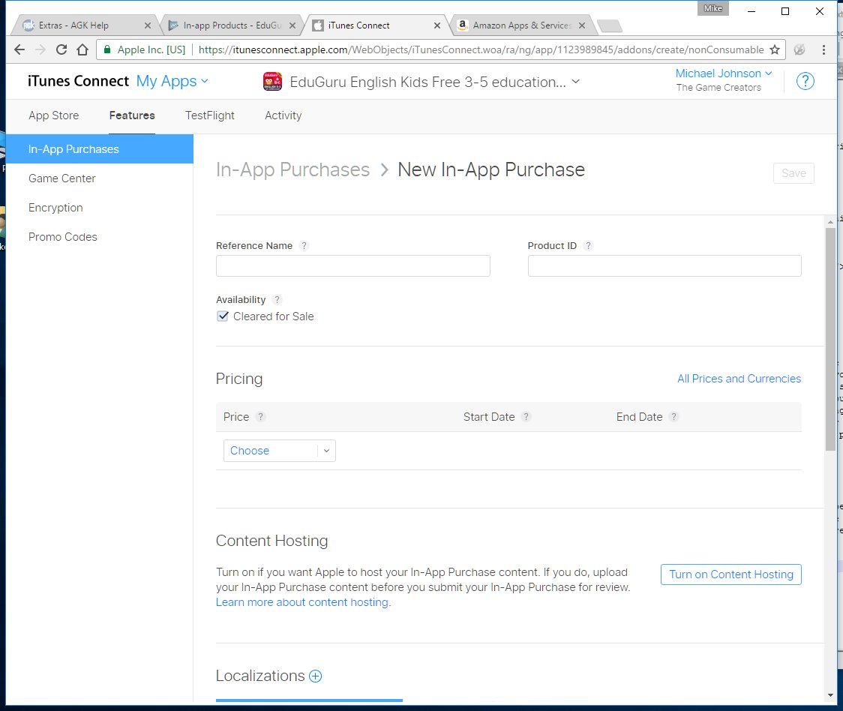Open the All Prices and Currencies link
Image resolution: width=843 pixels, height=711 pixels.
(739, 379)
